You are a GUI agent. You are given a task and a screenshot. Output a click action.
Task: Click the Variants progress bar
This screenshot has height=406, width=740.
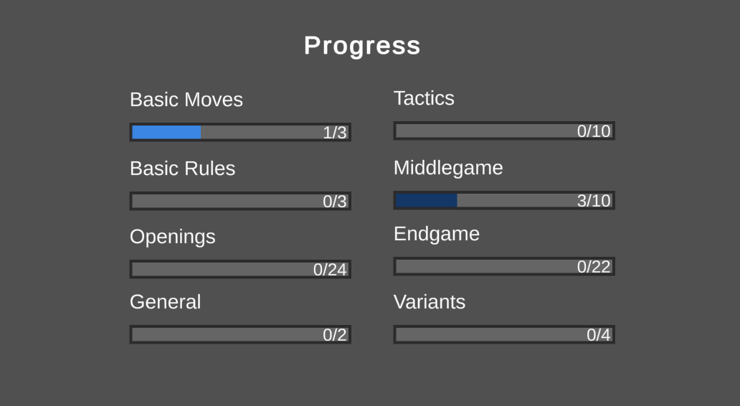coord(504,334)
